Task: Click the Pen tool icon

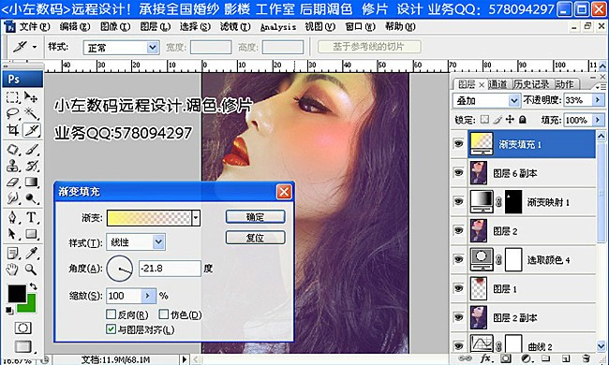Action: [x=12, y=217]
